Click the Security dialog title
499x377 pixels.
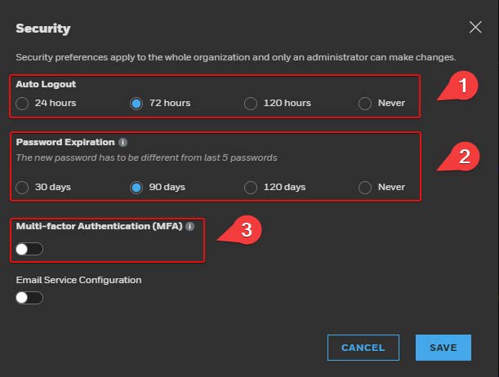43,29
